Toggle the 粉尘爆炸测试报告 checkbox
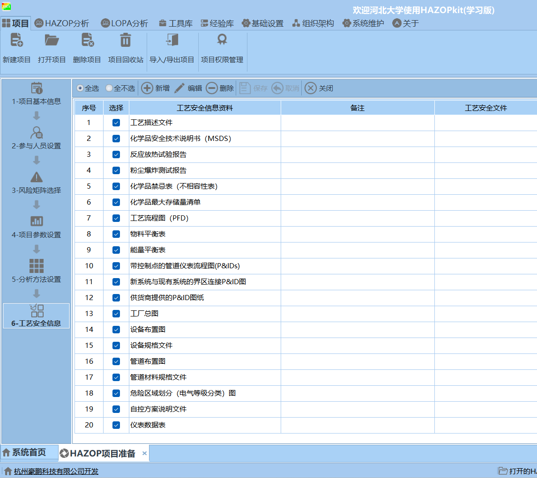Screen dimensions: 537x478 tap(116, 170)
